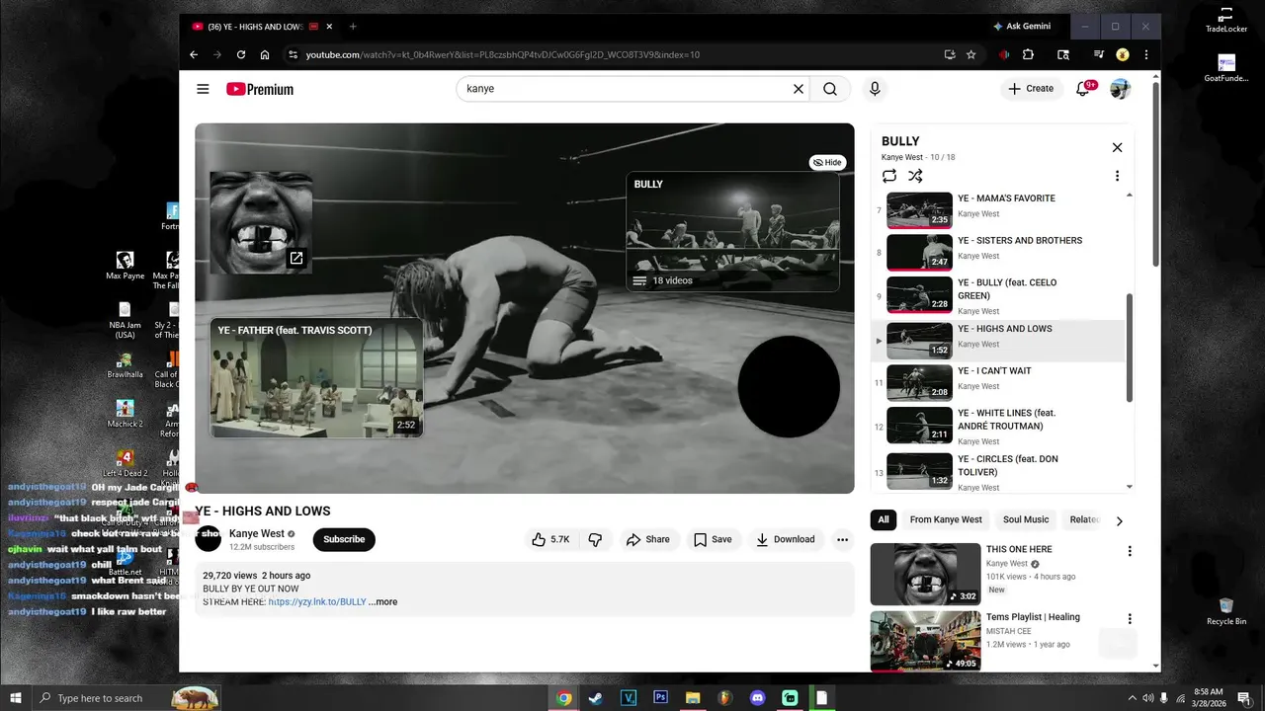Hide the end screen cards
Viewport: 1265px width, 711px height.
[827, 162]
